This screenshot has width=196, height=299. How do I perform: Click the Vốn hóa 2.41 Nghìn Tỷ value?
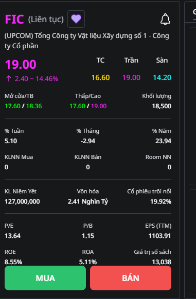pyautogui.click(x=88, y=202)
